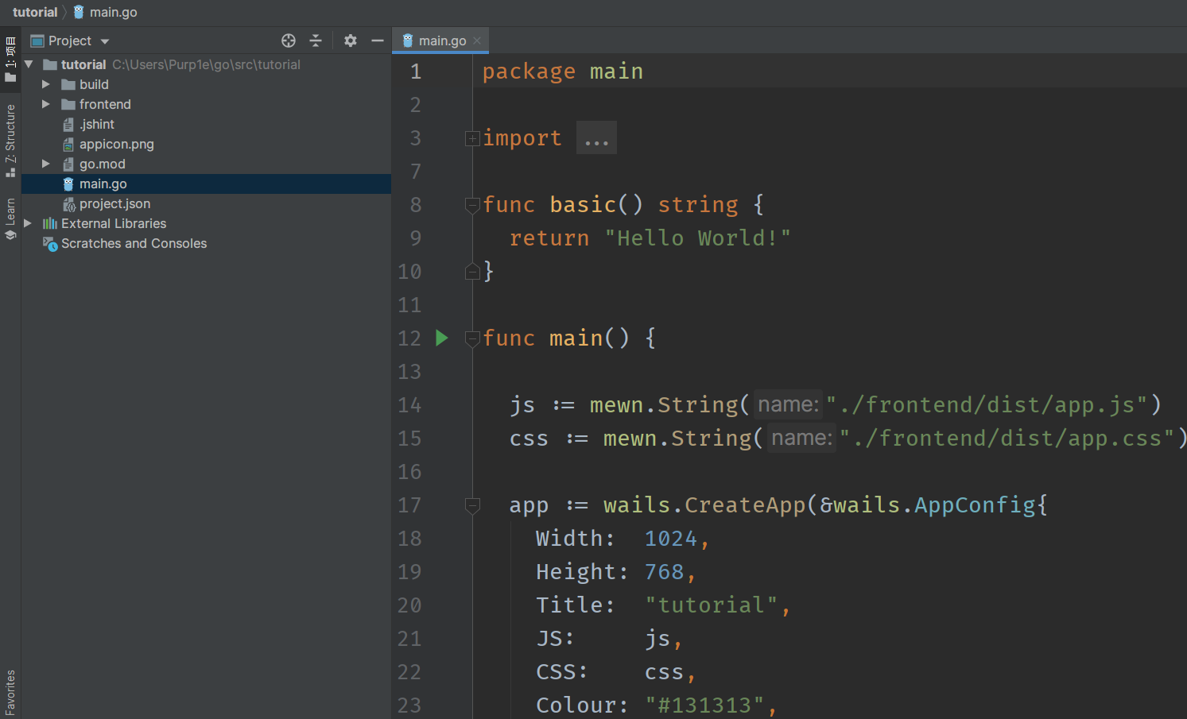This screenshot has height=719, width=1187.
Task: Select project.json in the project tree
Action: [x=114, y=203]
